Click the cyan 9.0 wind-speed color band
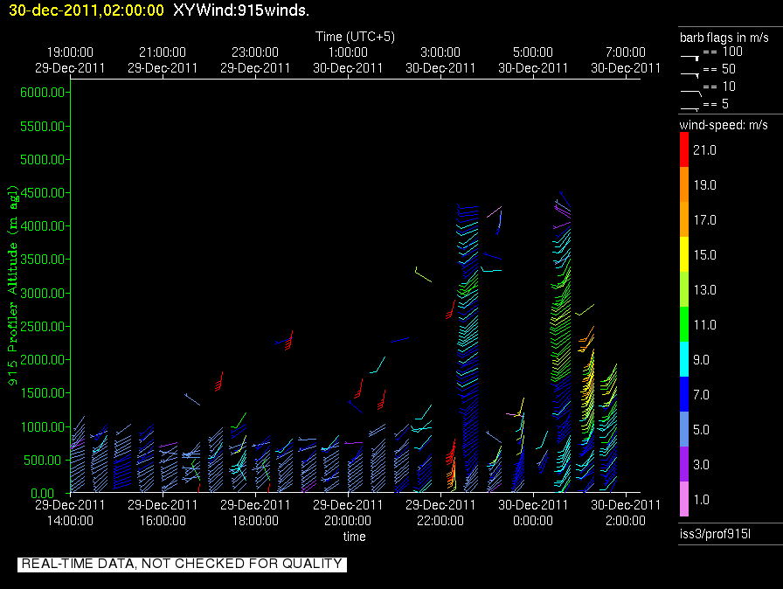The image size is (783, 589). point(684,359)
